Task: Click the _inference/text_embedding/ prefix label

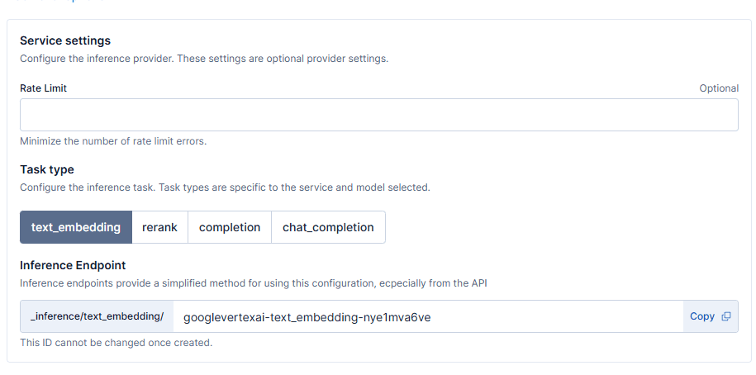Action: tap(97, 316)
